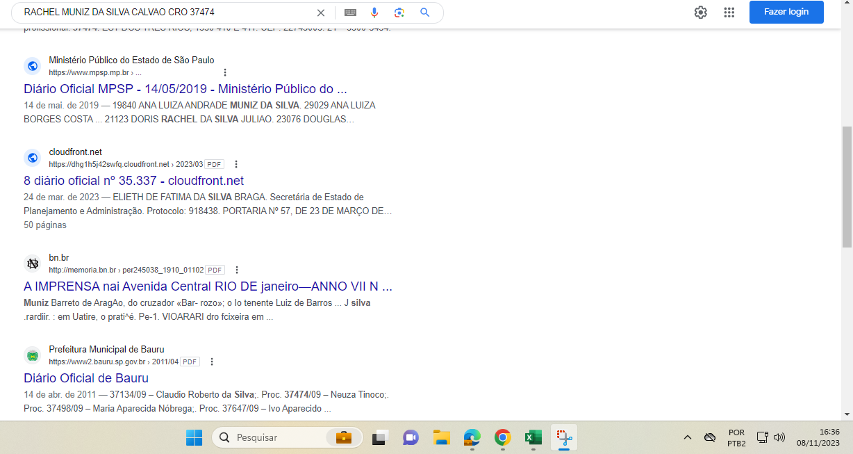Click the taskbar Pesquisar search box
853x454 pixels.
tap(287, 437)
